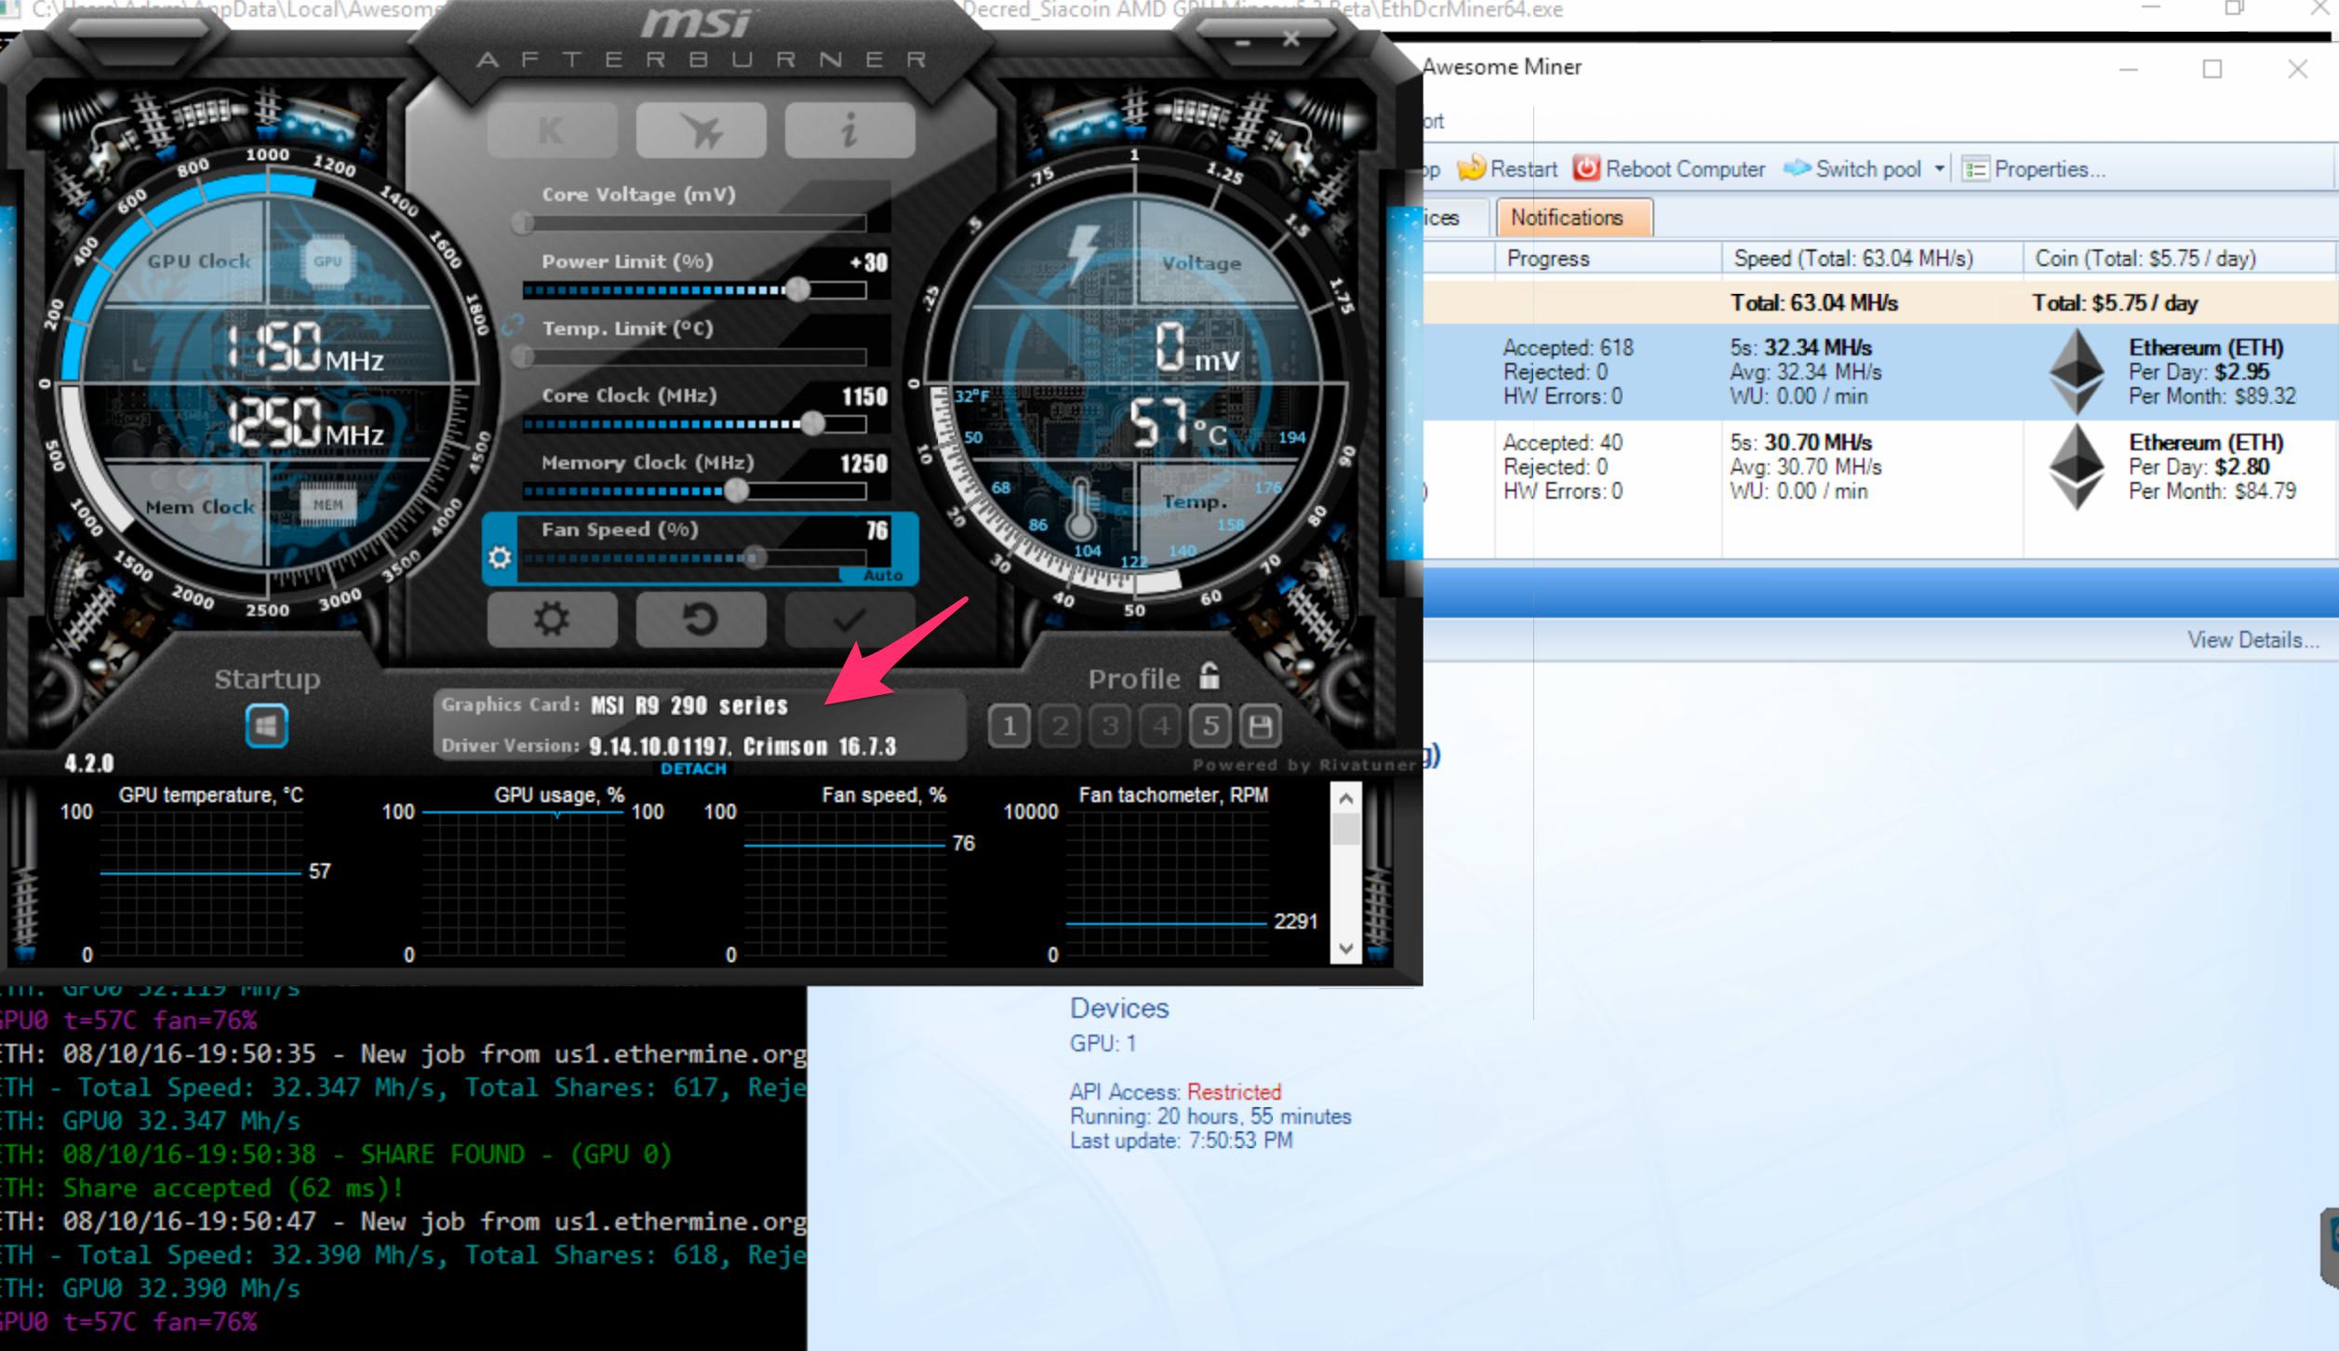Toggle the Profile lock icon

pos(1209,675)
